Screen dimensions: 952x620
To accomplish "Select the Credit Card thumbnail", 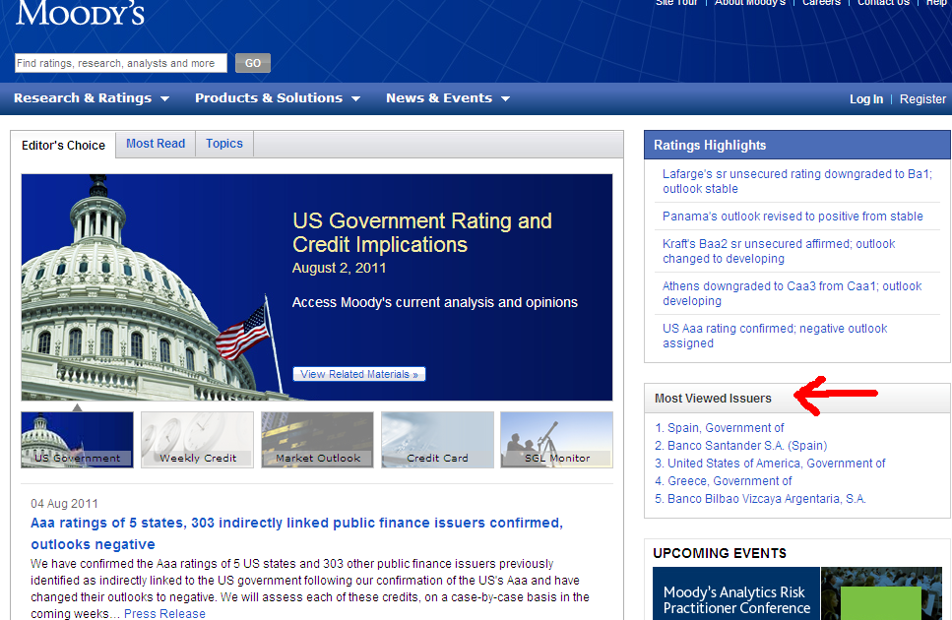I will [x=437, y=440].
